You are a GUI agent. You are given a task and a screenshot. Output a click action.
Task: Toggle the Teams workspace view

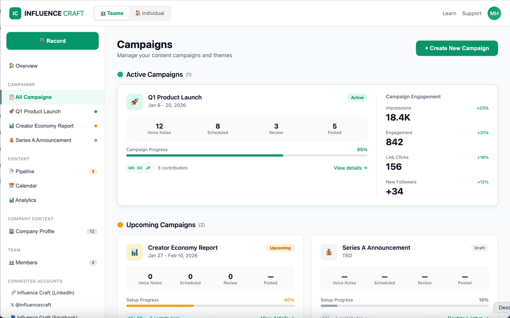click(112, 13)
